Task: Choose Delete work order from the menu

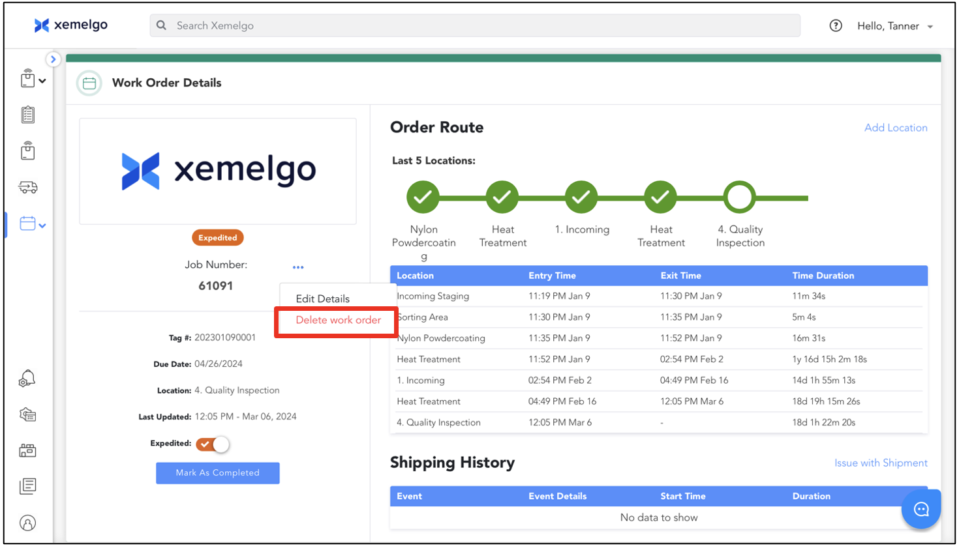Action: click(338, 320)
